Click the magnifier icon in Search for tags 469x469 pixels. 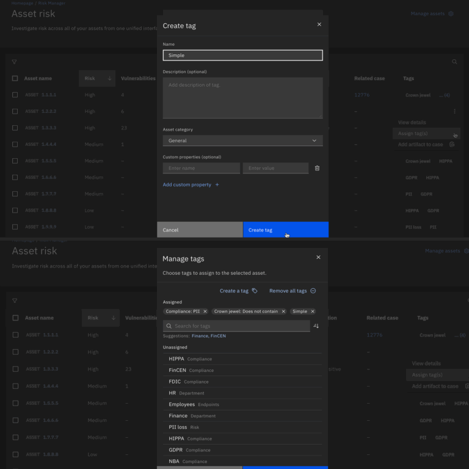click(x=169, y=326)
